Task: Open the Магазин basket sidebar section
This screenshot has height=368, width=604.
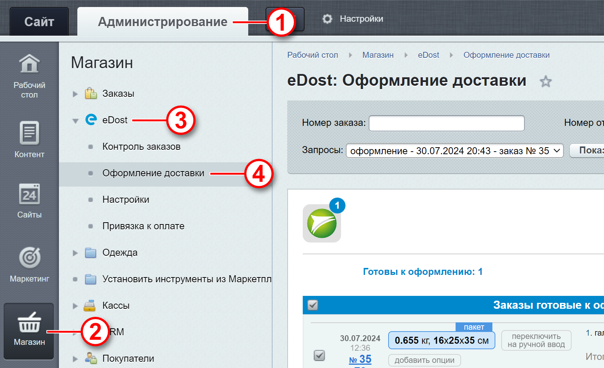Action: pos(29,331)
